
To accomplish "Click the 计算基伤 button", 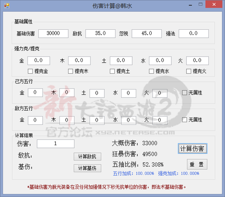I will pos(87,168).
